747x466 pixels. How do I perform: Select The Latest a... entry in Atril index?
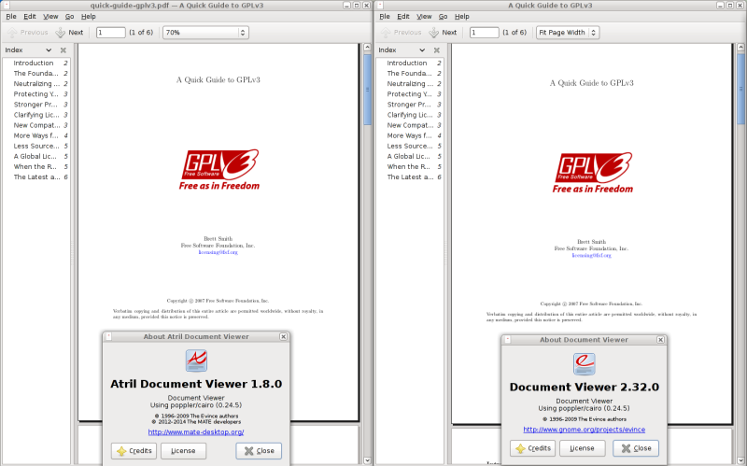click(x=36, y=177)
